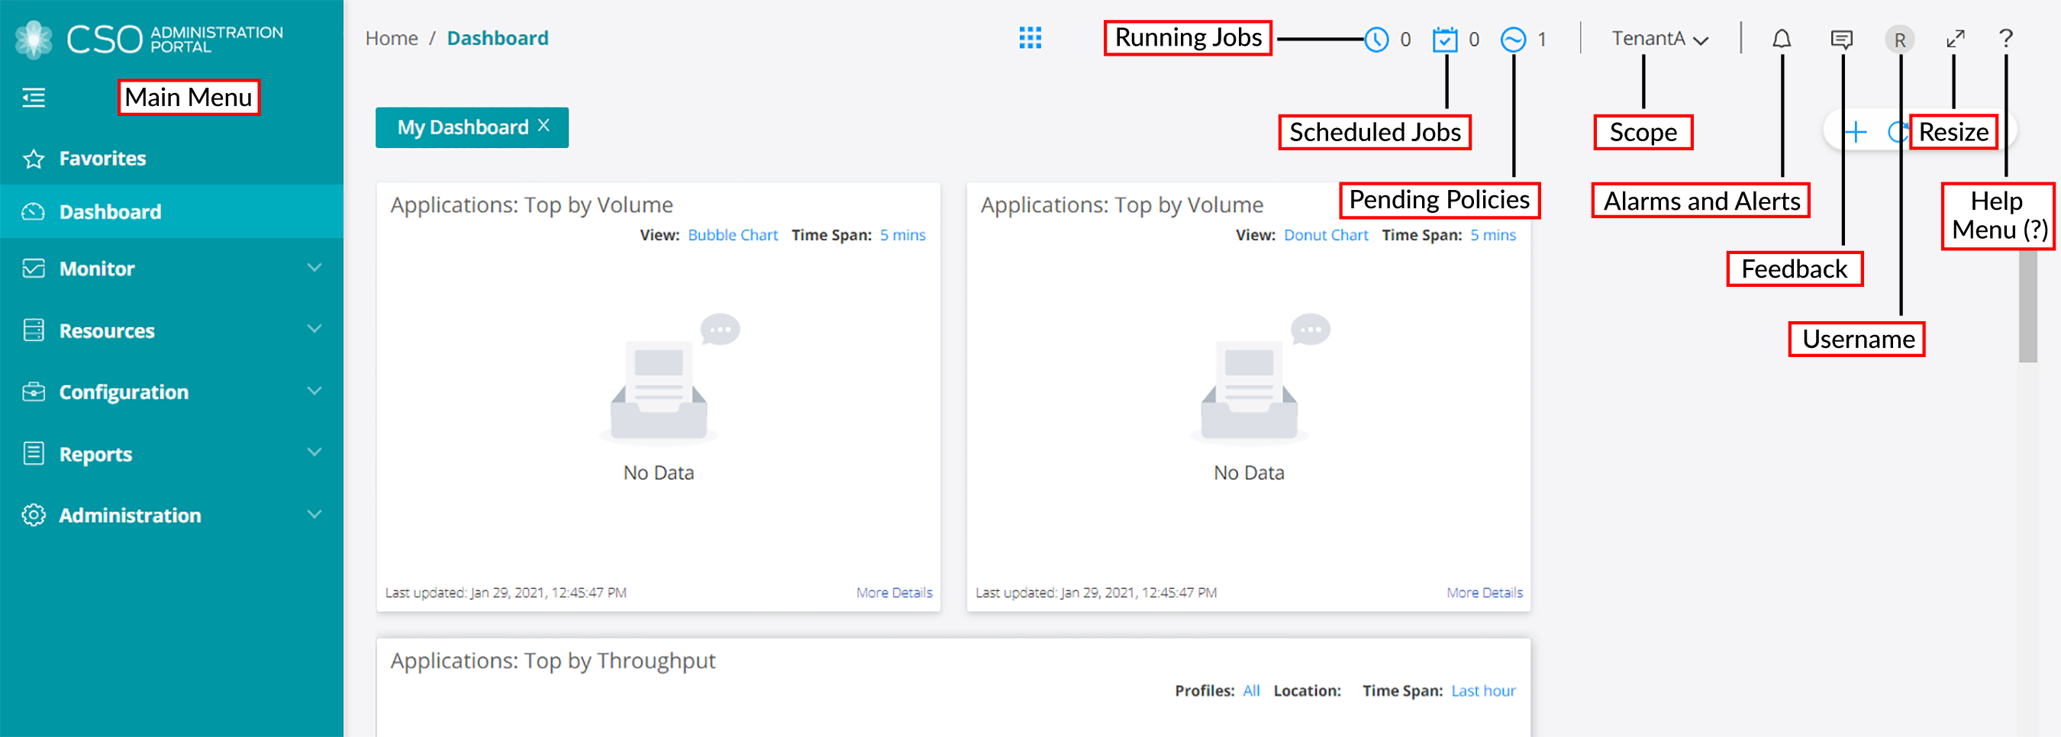This screenshot has height=737, width=2061.
Task: Click the user avatar R icon
Action: pos(1898,39)
